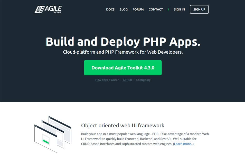This screenshot has width=245, height=154.
Task: Click the 'Cloud-platform and PHP Framework' subtitle
Action: (x=123, y=52)
